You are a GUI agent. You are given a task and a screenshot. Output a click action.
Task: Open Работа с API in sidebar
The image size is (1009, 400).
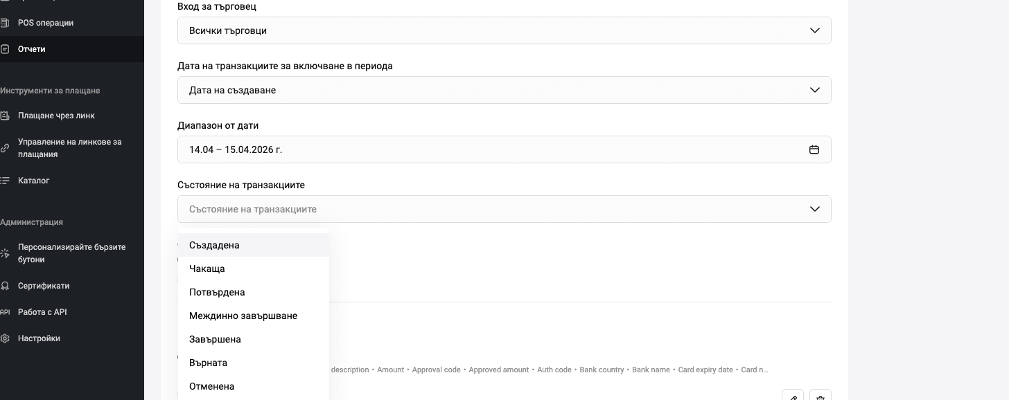click(42, 312)
